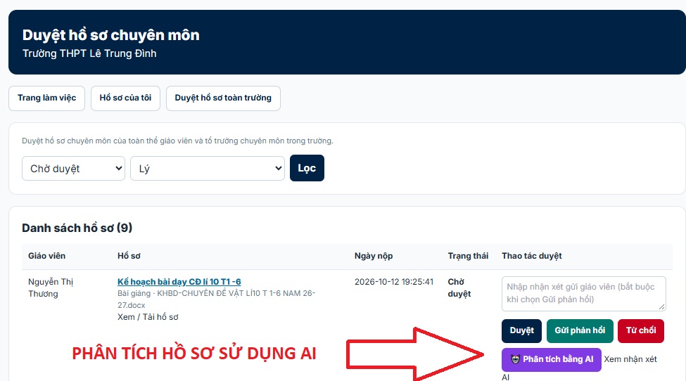The image size is (686, 381).
Task: Click the robot icon on AI analysis button
Action: coord(515,359)
